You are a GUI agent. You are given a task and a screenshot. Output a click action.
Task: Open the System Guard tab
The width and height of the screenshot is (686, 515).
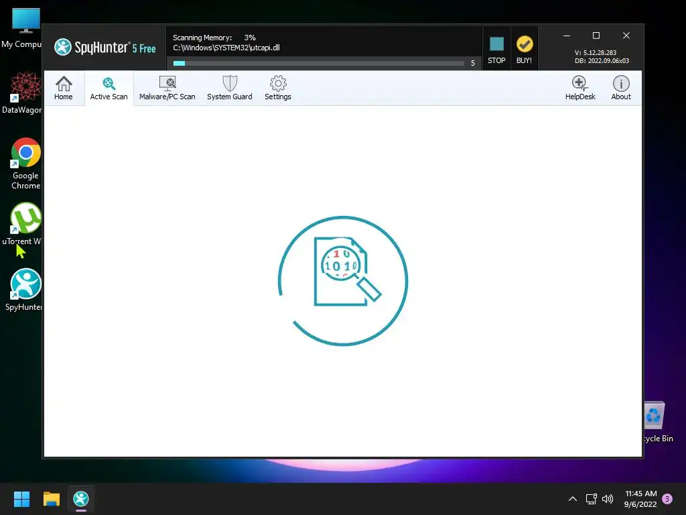(229, 88)
